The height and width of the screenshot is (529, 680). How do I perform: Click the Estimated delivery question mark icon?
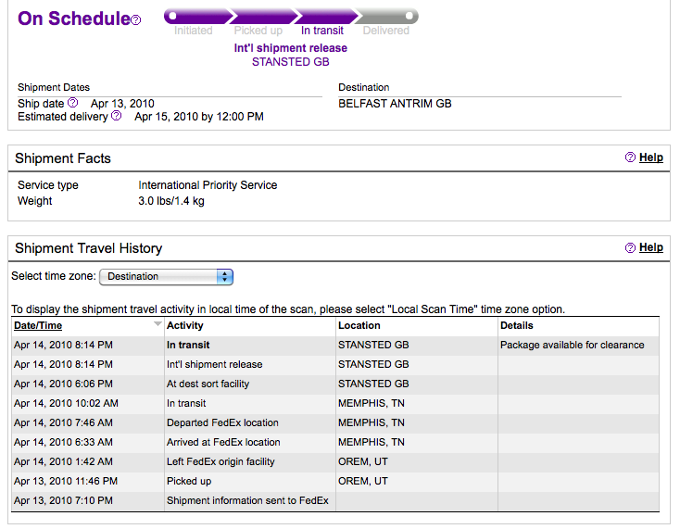116,116
